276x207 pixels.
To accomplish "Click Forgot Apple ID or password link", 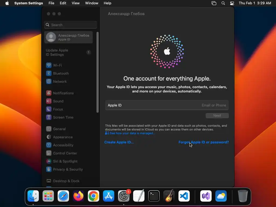I will tap(204, 142).
